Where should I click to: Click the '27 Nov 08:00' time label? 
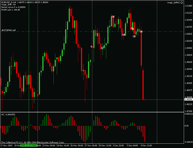(x=91, y=146)
